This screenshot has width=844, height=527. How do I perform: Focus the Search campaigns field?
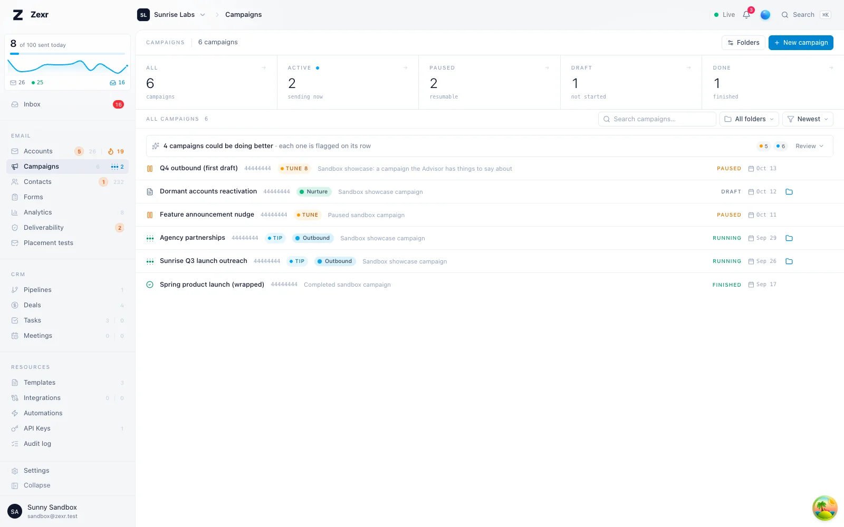tap(657, 119)
